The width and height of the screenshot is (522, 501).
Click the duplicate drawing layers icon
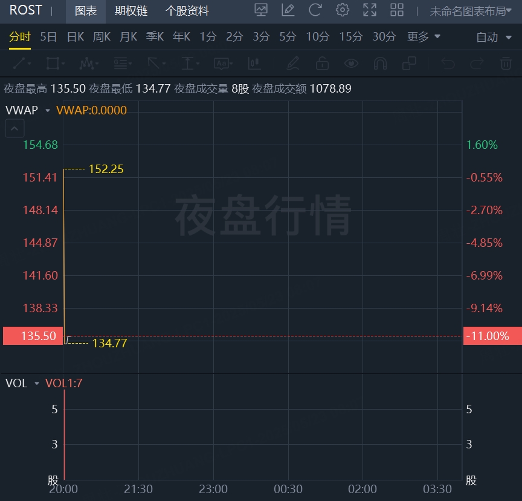409,63
